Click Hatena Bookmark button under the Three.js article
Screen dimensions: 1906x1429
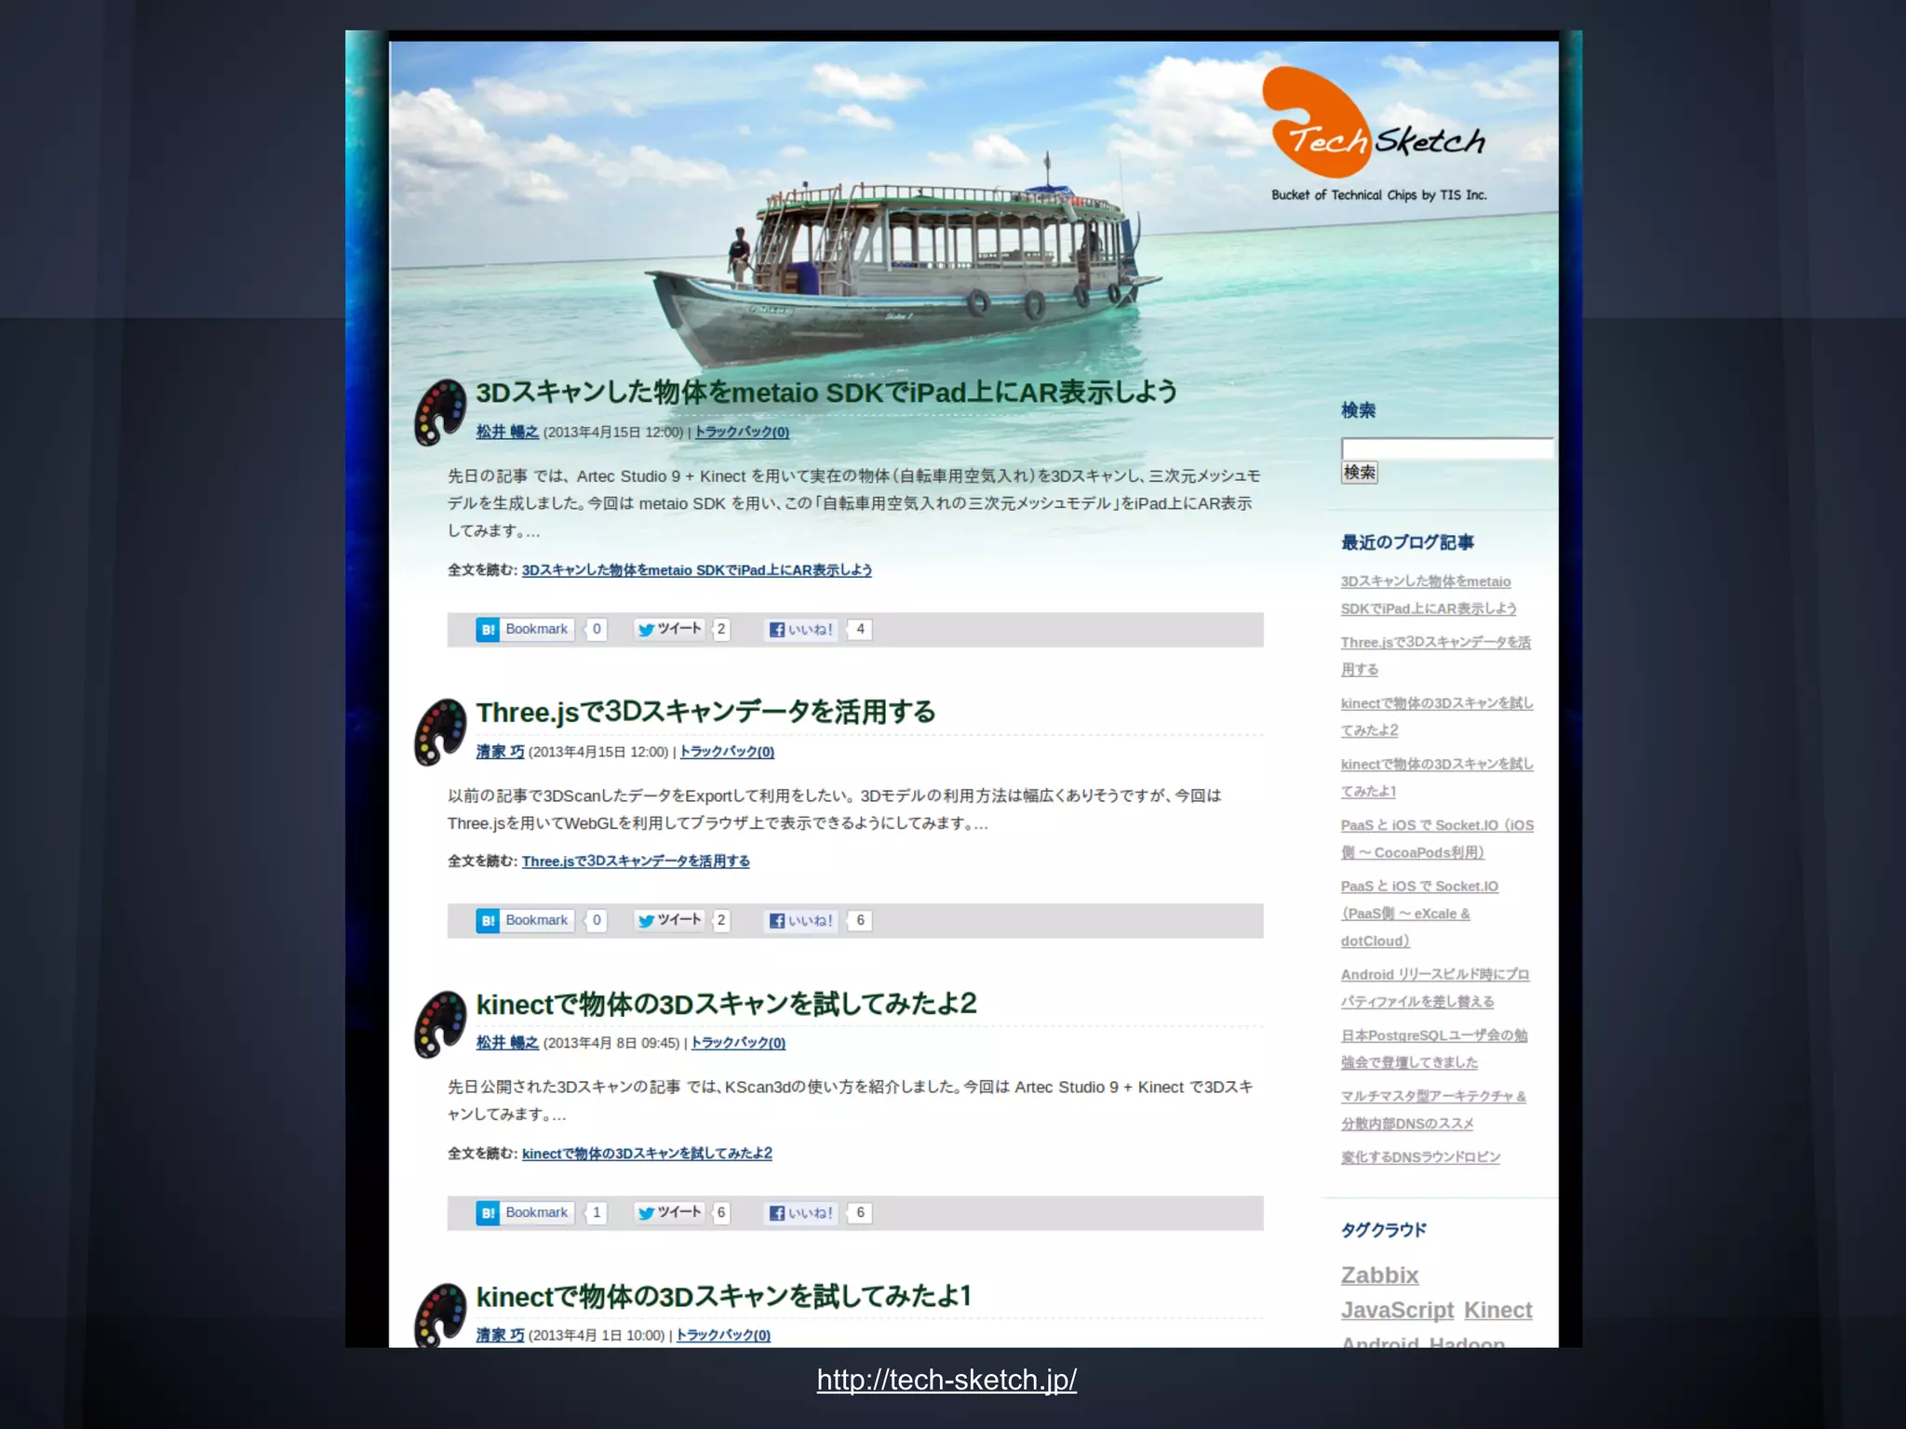(525, 921)
